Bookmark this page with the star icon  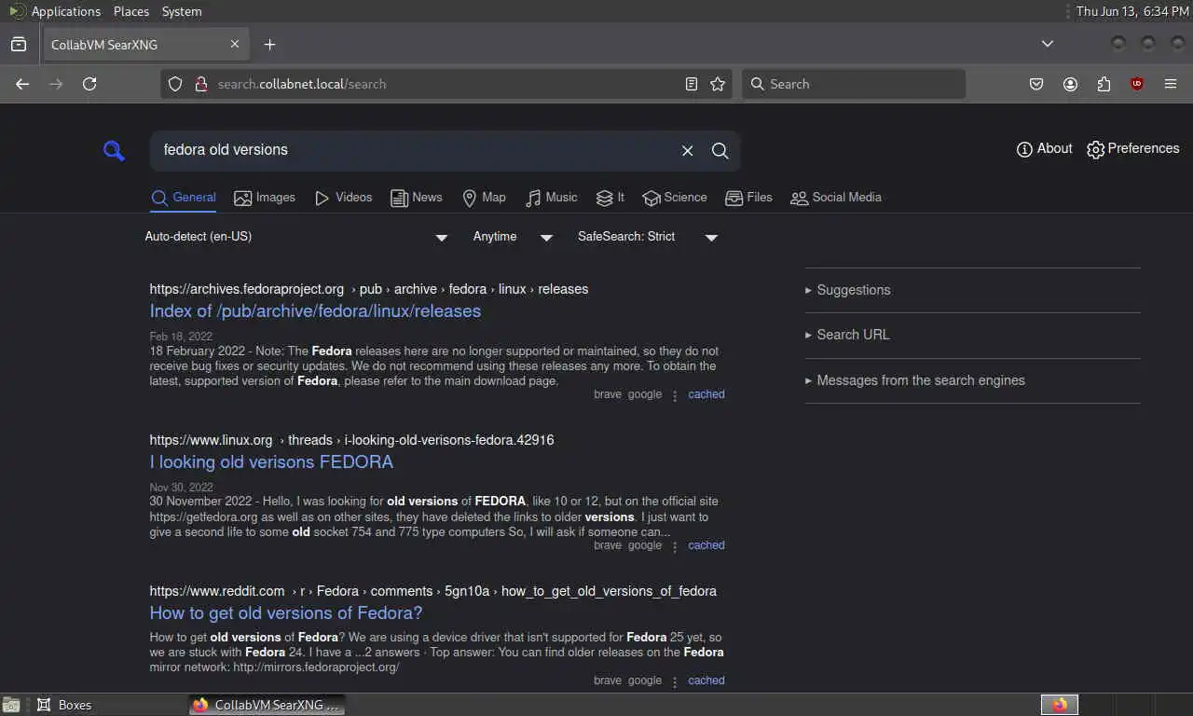click(x=718, y=84)
